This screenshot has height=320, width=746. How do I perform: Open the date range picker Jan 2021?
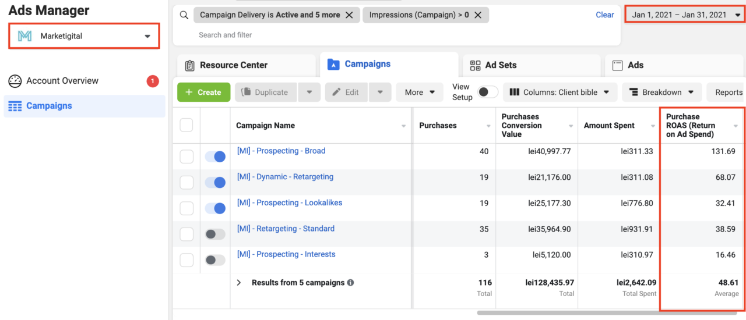684,15
